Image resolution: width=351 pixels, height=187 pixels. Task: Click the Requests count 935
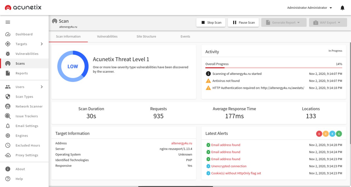point(158,116)
